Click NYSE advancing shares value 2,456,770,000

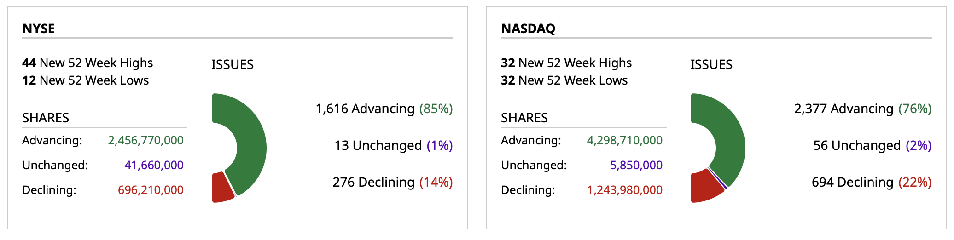145,140
